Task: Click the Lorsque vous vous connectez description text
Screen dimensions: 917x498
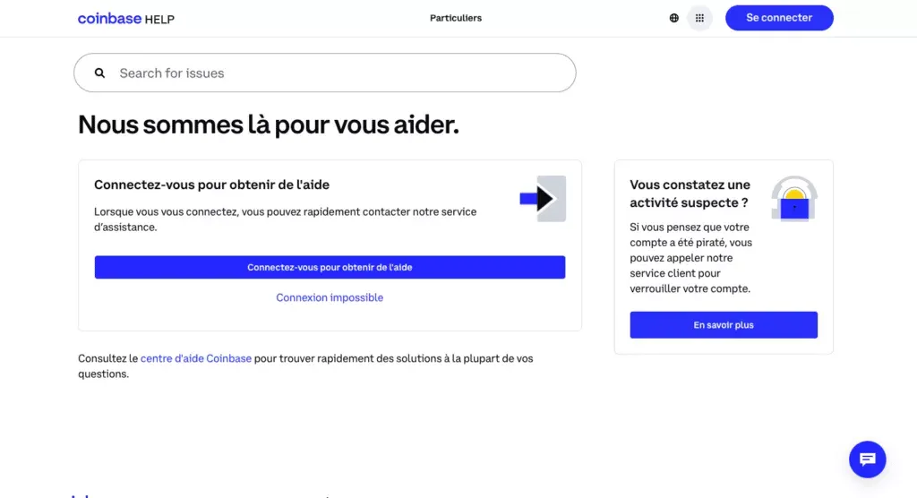Action: [x=285, y=219]
